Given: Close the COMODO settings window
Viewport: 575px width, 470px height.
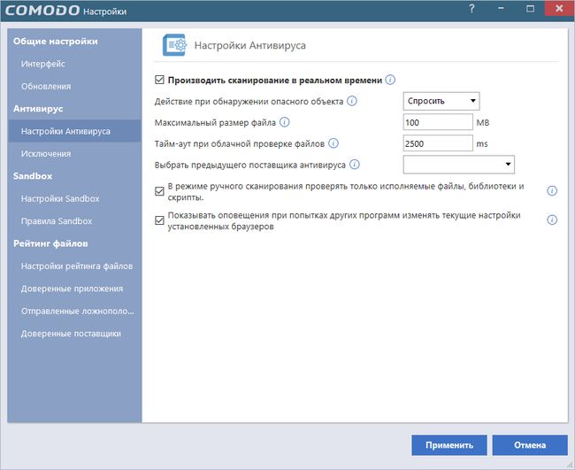Looking at the screenshot, I should point(559,8).
